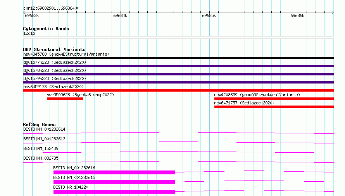Click the BEST3|NM_001282616 transcript label
345x196 pixels.
tap(74, 168)
